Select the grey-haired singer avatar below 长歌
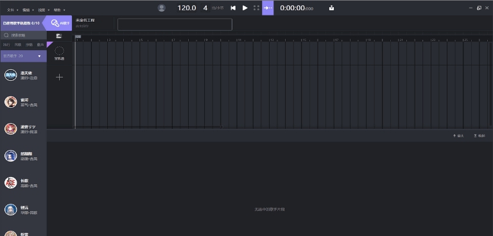Screen dimensions: 493x236 [11, 210]
